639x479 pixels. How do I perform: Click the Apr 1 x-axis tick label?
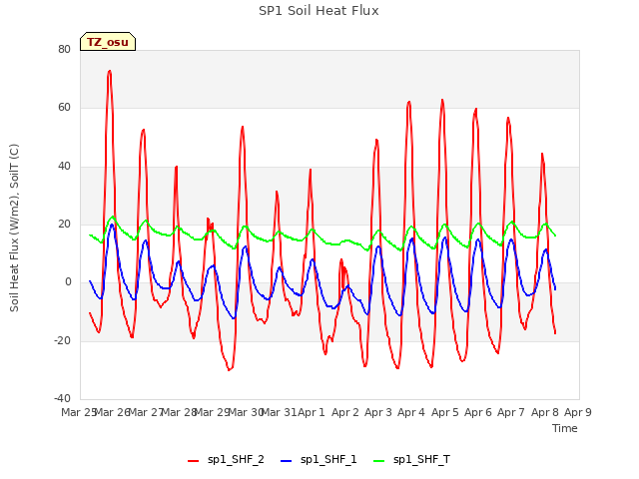(x=312, y=412)
